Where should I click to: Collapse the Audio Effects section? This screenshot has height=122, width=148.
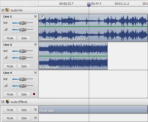coord(3,102)
